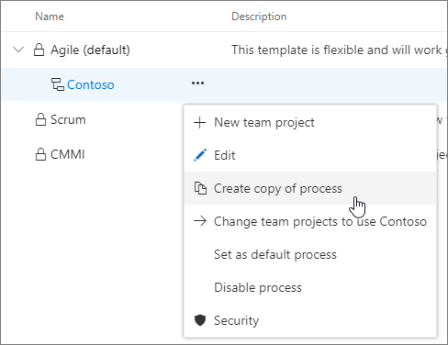Screen dimensions: 448x345
Task: Click the pencil Edit icon
Action: coord(200,155)
